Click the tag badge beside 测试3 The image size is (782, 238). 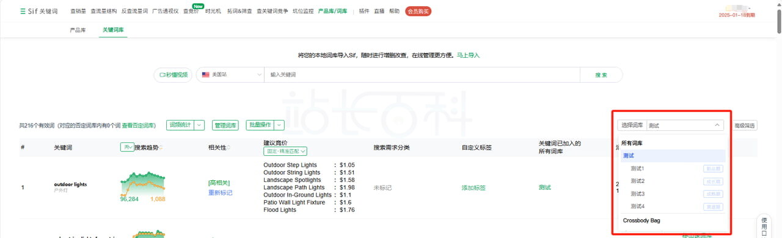(713, 194)
